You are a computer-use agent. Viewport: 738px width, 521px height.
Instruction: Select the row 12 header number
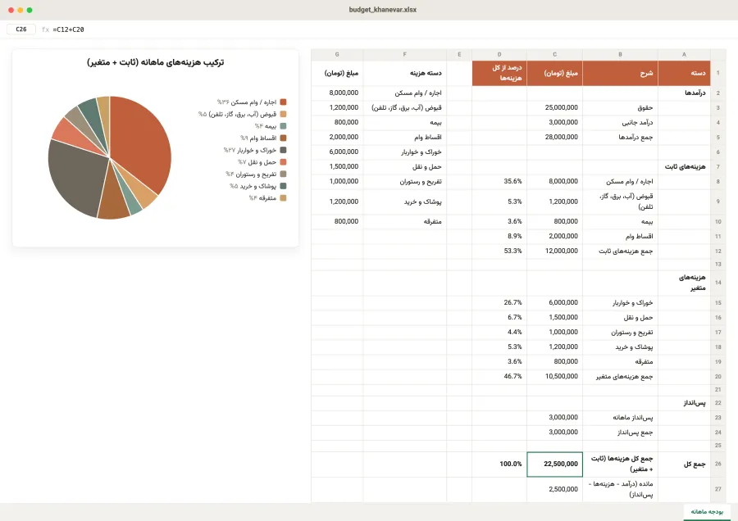(x=717, y=251)
